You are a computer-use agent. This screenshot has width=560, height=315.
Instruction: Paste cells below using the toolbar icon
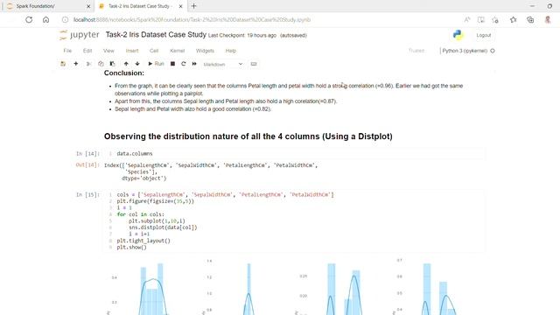click(113, 64)
